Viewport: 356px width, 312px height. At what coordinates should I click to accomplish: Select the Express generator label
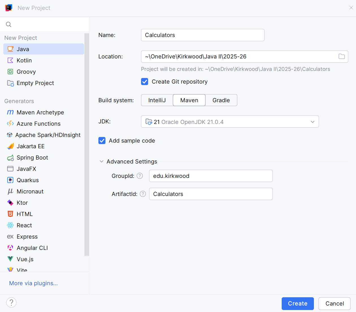tap(27, 237)
